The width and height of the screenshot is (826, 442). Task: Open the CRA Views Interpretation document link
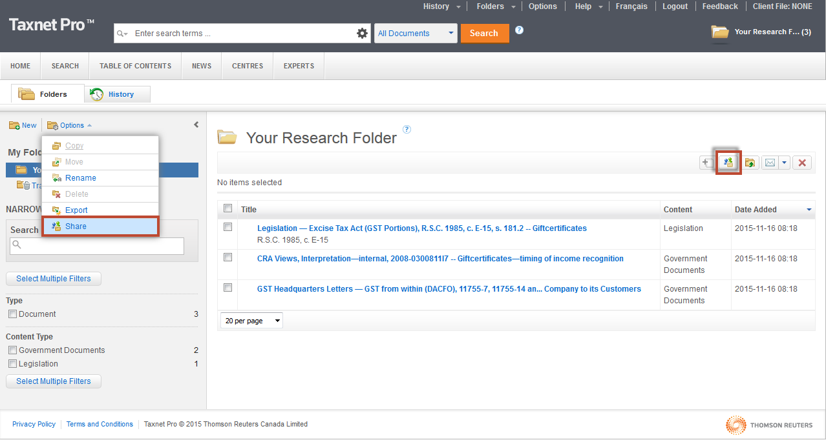click(440, 259)
